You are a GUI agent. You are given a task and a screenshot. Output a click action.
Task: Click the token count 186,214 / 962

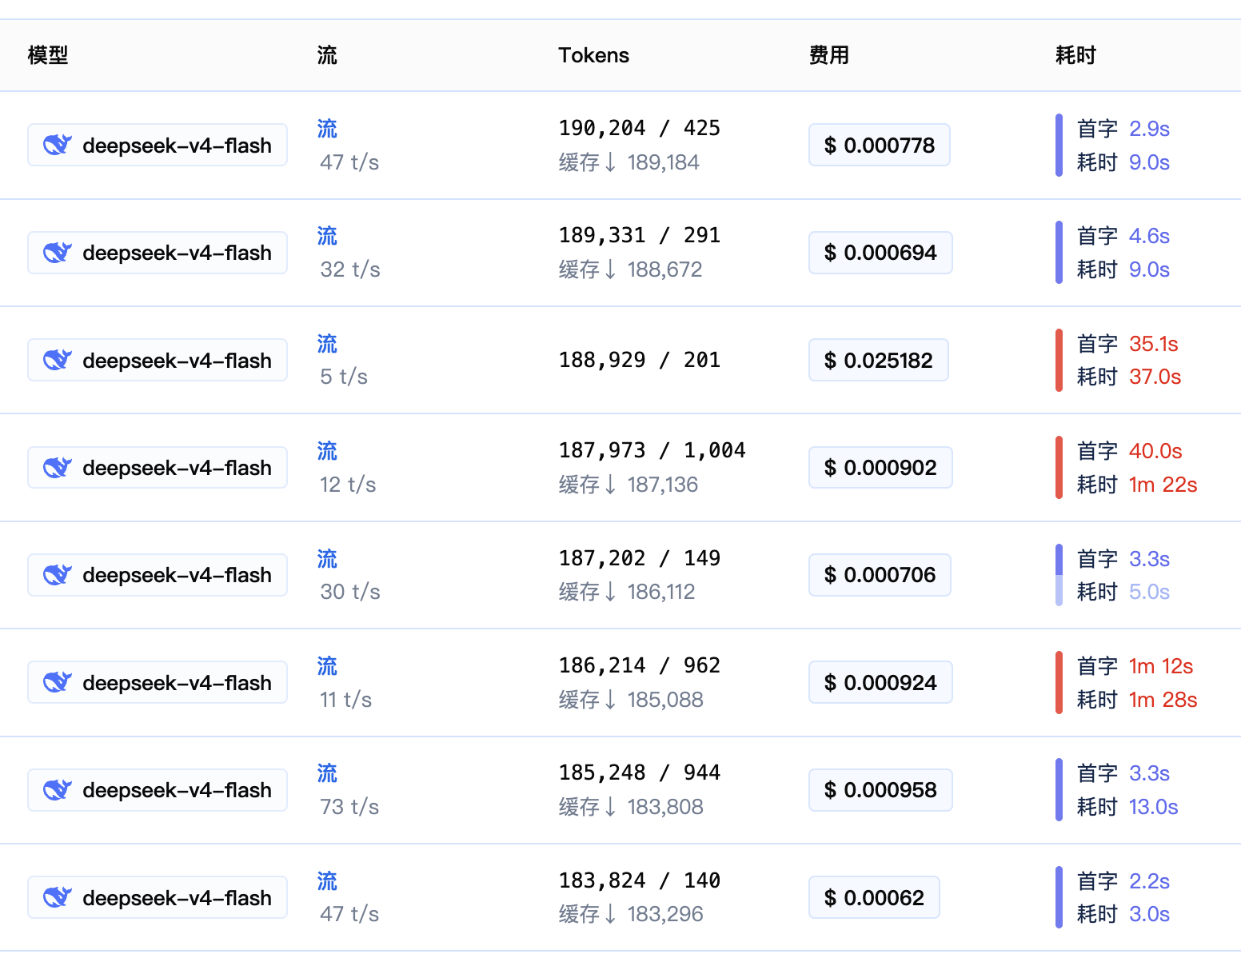640,665
